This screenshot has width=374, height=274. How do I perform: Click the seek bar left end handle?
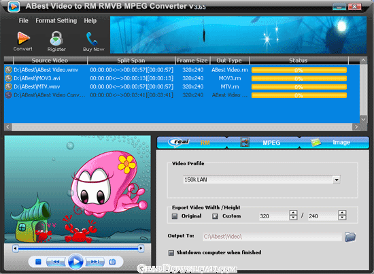(x=15, y=248)
